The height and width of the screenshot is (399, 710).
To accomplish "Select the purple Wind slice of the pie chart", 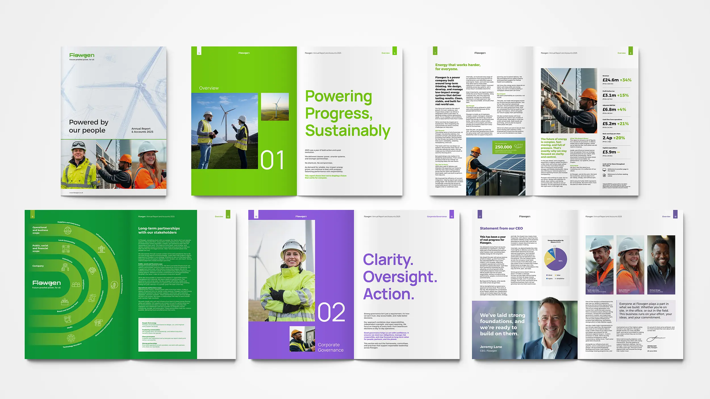I will 561,261.
